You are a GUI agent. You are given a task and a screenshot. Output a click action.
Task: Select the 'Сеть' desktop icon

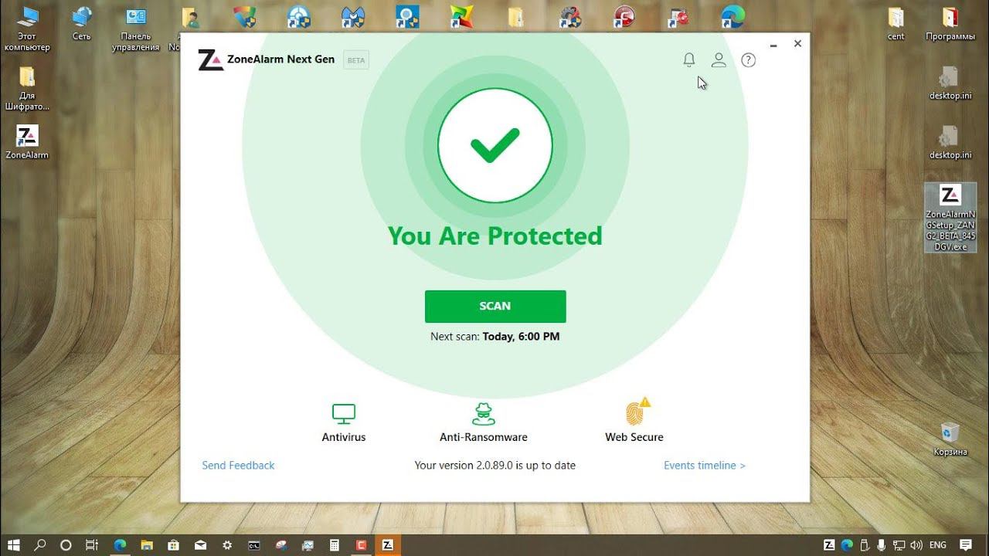tap(81, 23)
